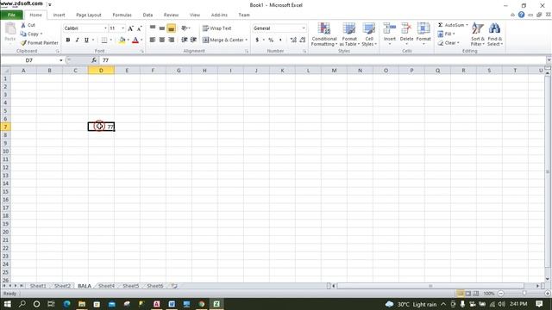Click Decrease Indent

pos(184,40)
